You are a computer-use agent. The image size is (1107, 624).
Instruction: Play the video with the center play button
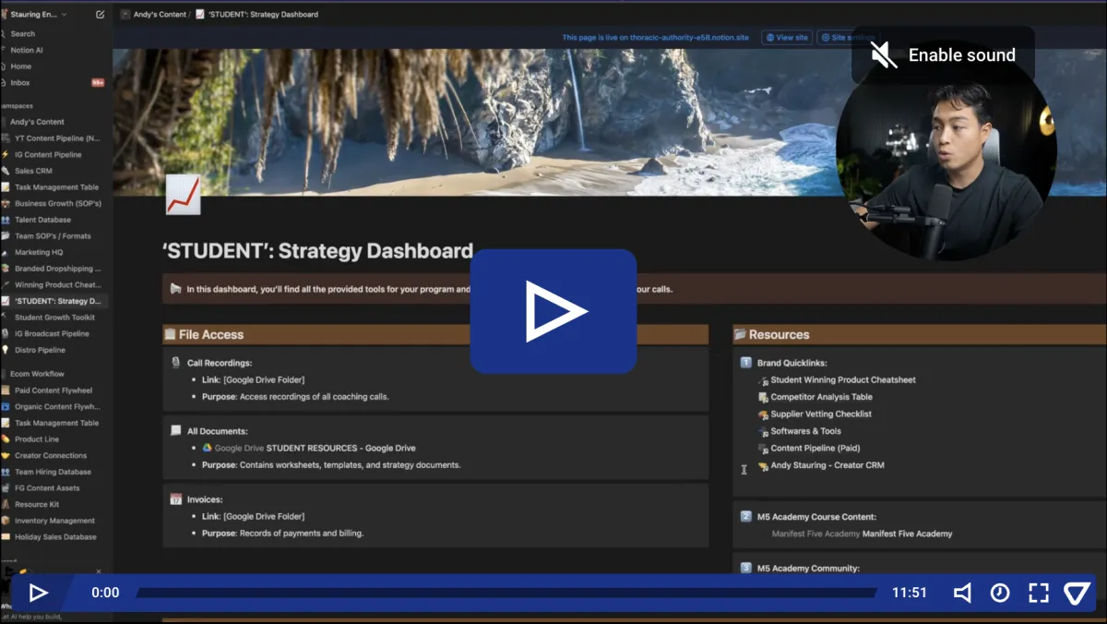(x=553, y=311)
